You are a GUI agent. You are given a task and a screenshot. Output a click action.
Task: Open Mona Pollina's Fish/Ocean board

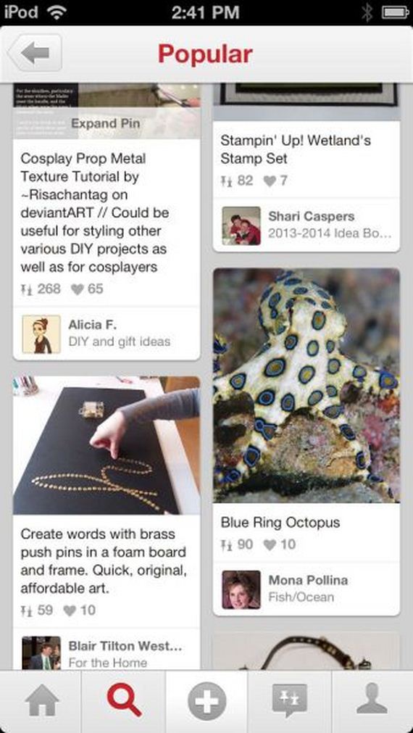coord(301,597)
